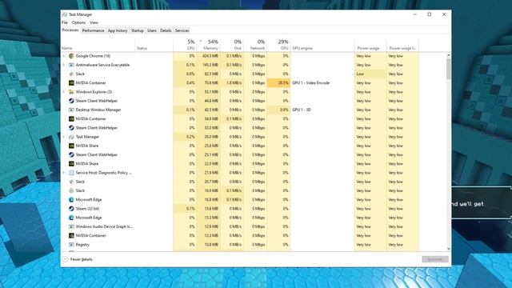The width and height of the screenshot is (512, 288).
Task: Click the Slack icon in the 20.7 MB row
Action: 71,182
